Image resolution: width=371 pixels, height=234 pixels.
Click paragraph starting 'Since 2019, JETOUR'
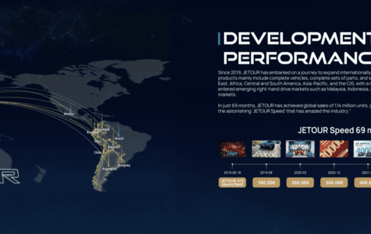(x=294, y=84)
